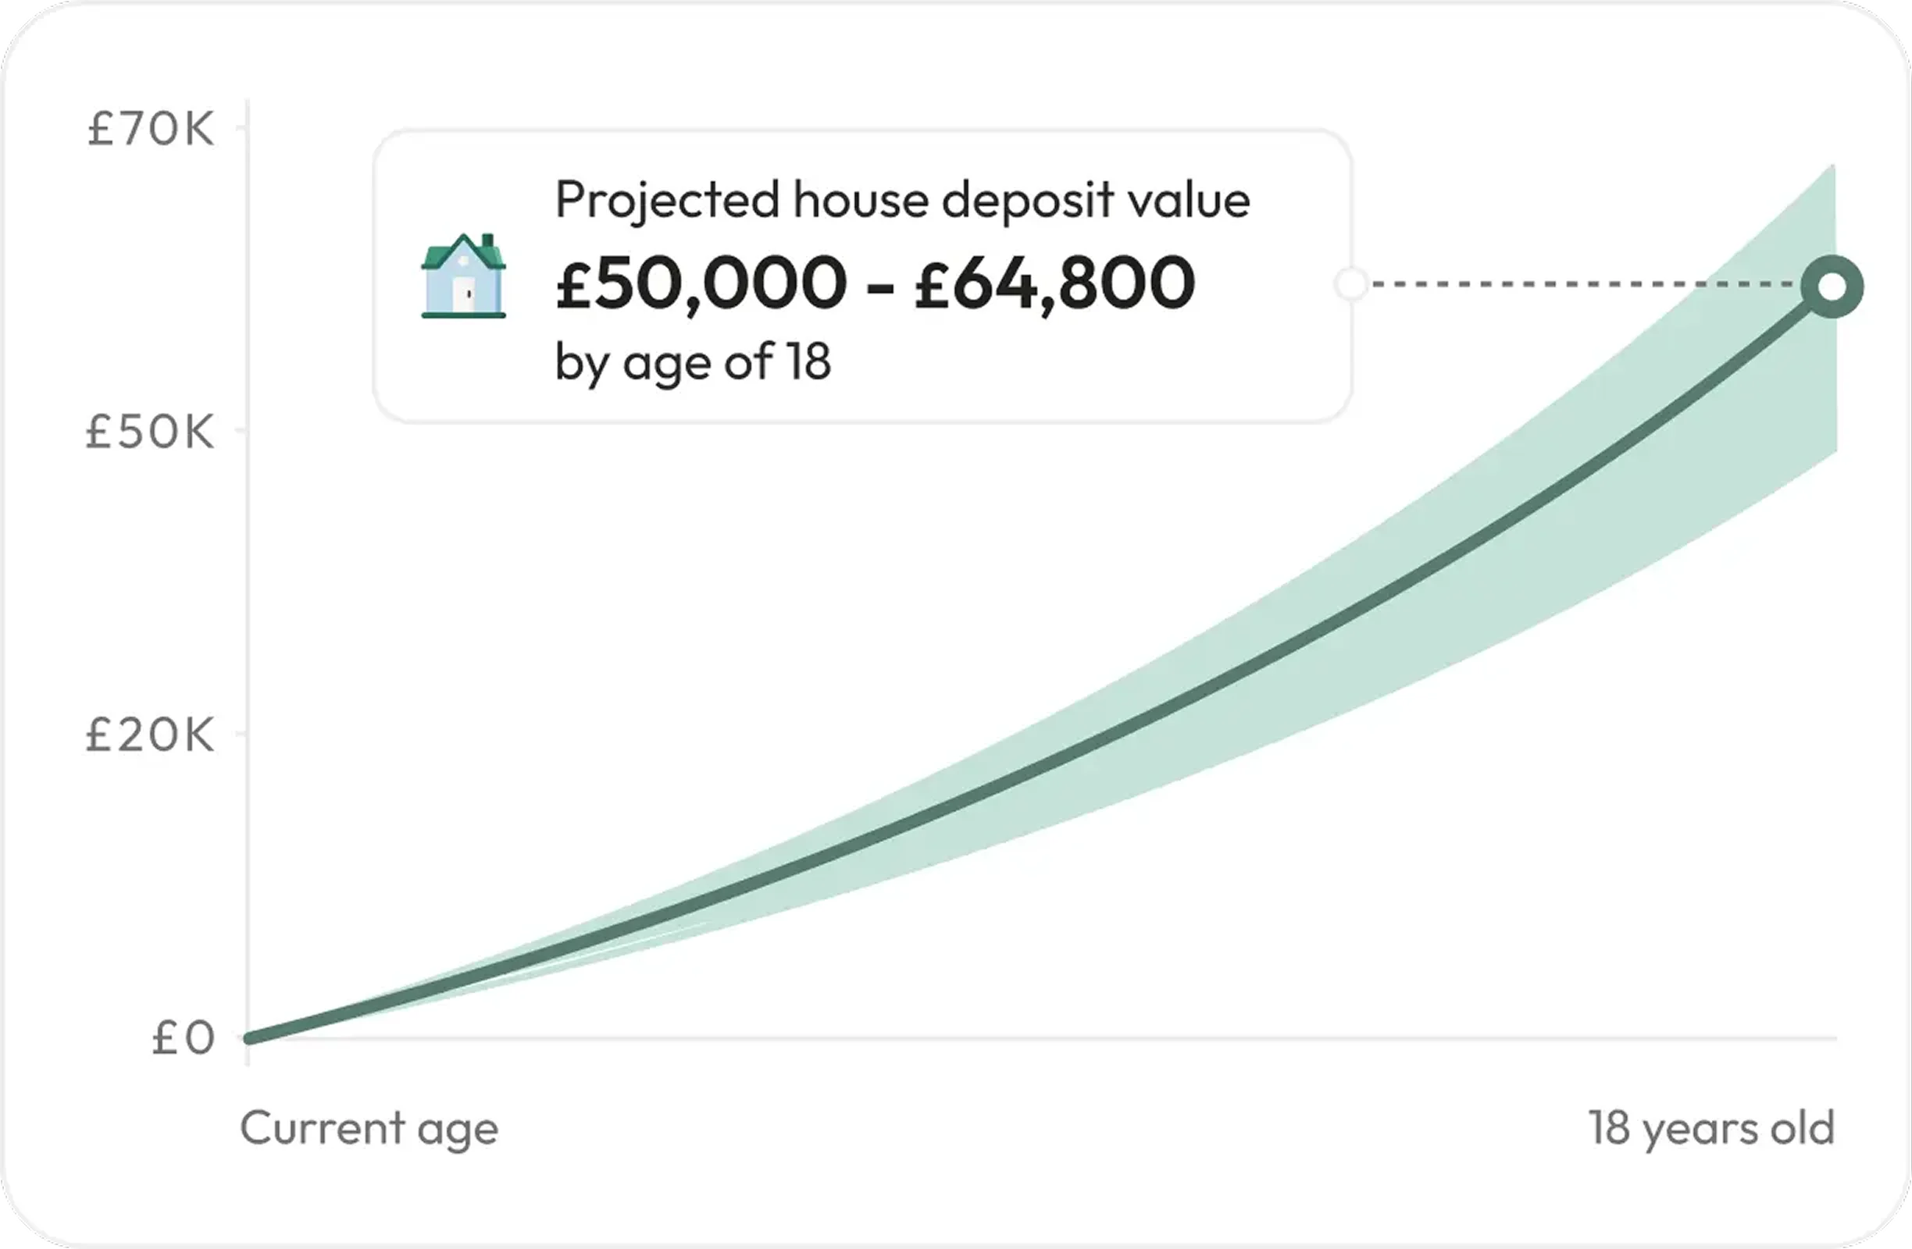Select the 'Projected house deposit value' heading
Screen dimensions: 1912x1249
click(x=902, y=199)
